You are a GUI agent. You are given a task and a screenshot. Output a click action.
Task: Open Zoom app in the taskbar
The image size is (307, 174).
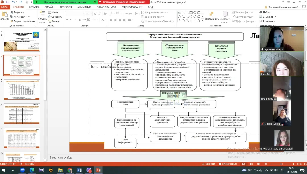pos(22,170)
